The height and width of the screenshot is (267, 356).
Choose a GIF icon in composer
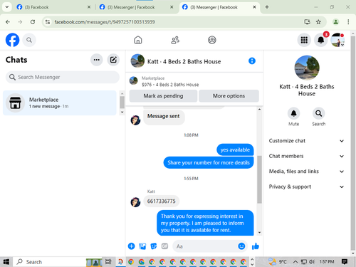click(x=164, y=246)
